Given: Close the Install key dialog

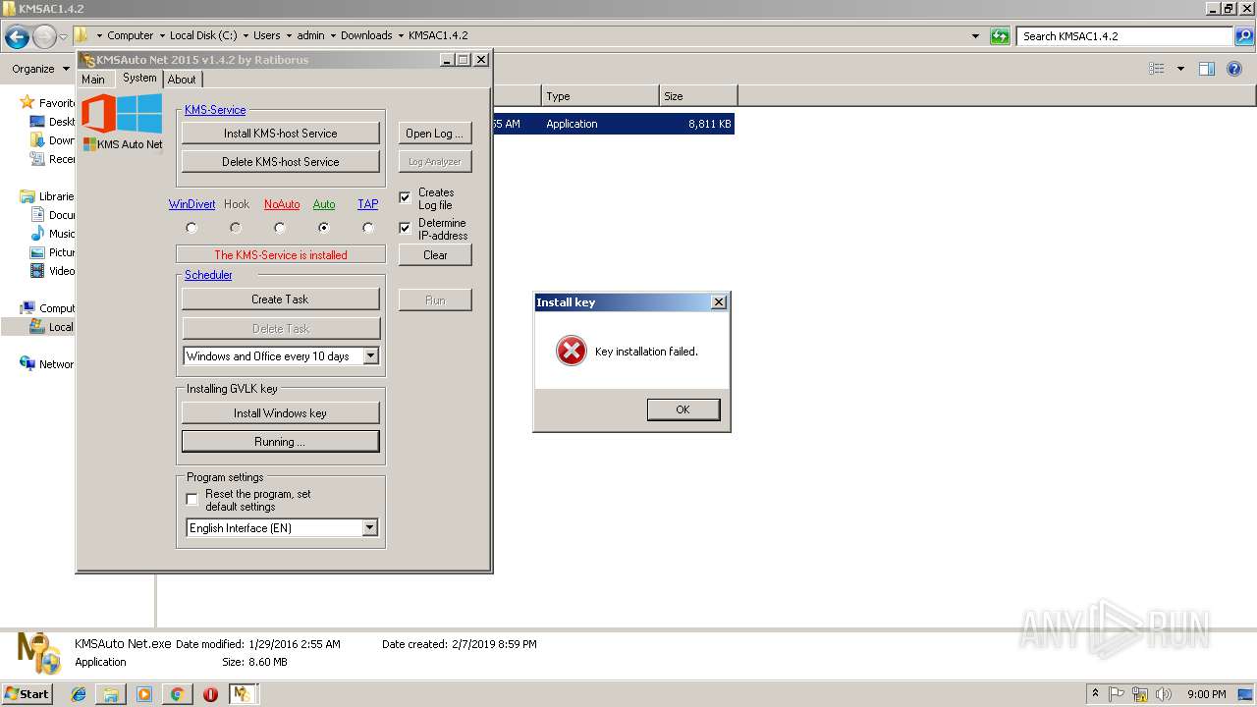Looking at the screenshot, I should pyautogui.click(x=719, y=302).
